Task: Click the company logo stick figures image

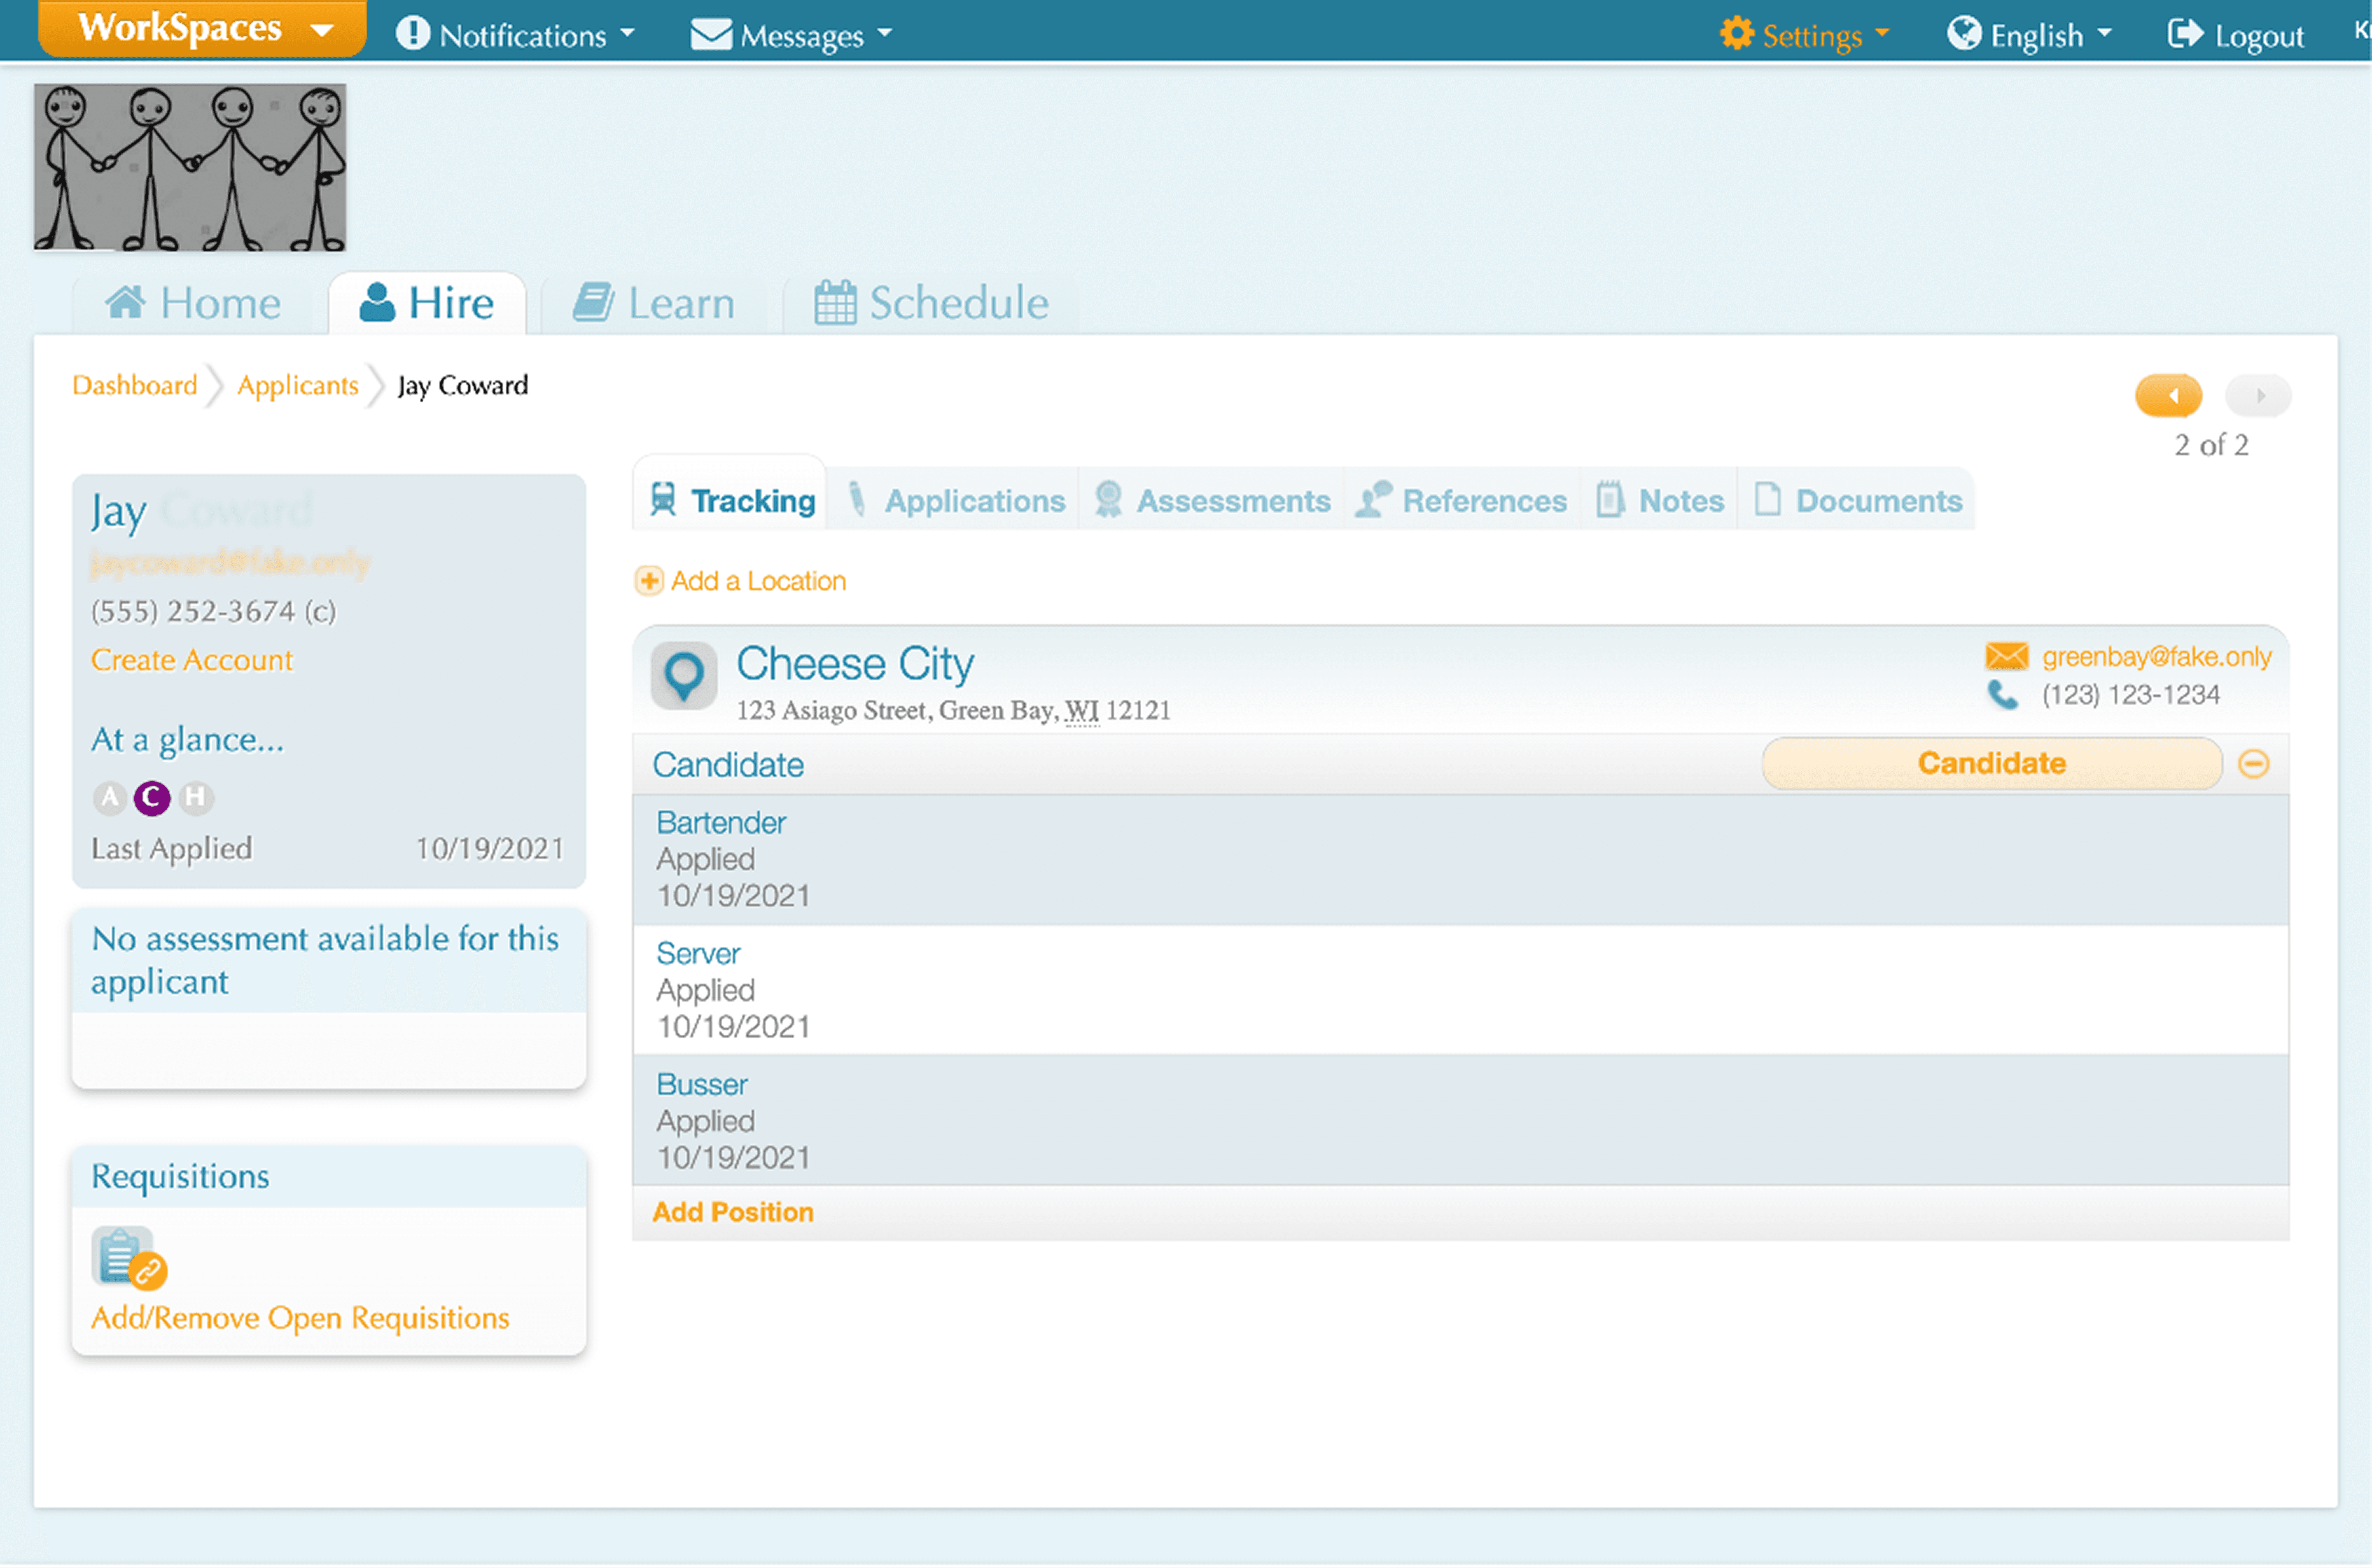Action: pyautogui.click(x=190, y=167)
